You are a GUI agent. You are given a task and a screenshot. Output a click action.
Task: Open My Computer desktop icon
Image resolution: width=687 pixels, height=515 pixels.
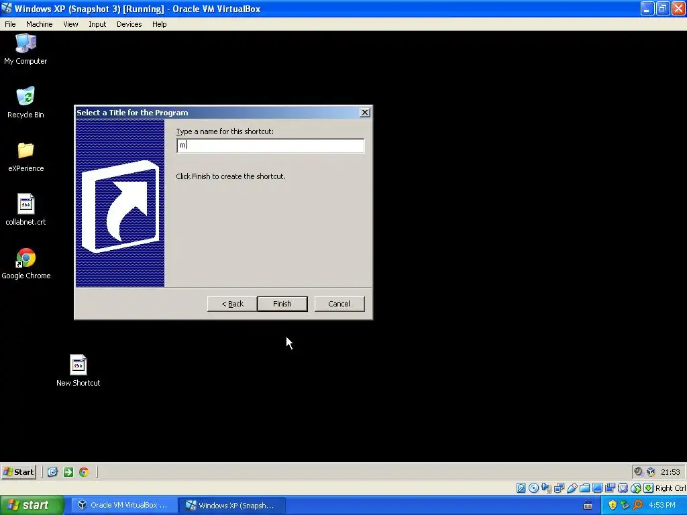25,49
